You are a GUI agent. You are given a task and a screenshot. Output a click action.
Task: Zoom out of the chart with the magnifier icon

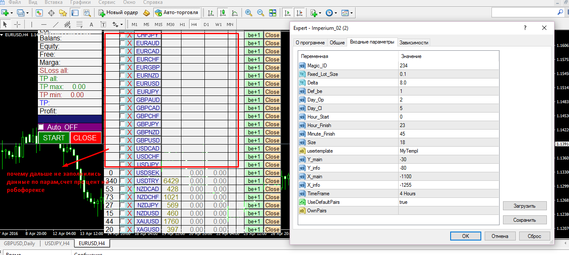(261, 13)
